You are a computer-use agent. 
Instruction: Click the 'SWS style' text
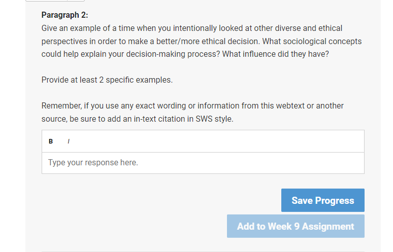[214, 119]
